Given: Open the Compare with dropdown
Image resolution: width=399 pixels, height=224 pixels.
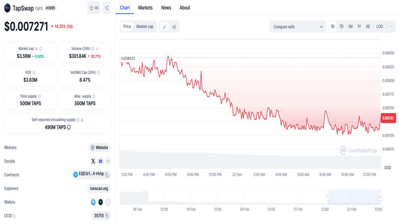Looking at the screenshot, I should tap(297, 27).
